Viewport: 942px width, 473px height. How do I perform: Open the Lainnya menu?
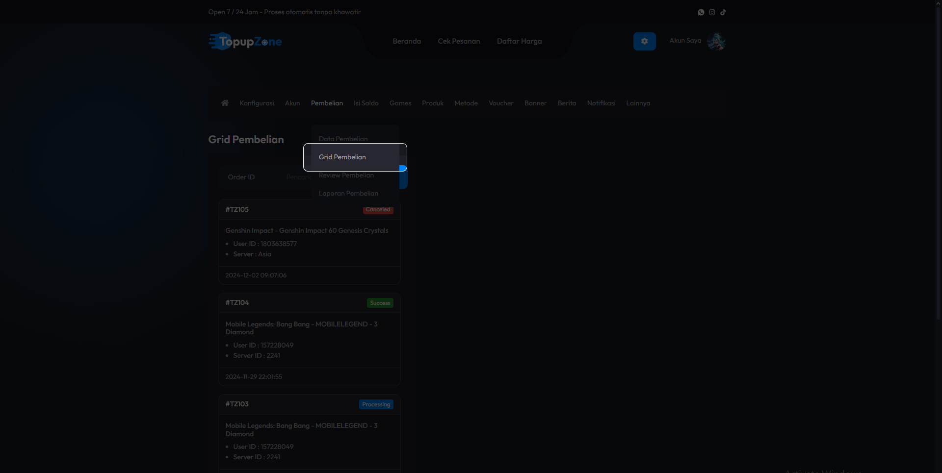pyautogui.click(x=638, y=103)
